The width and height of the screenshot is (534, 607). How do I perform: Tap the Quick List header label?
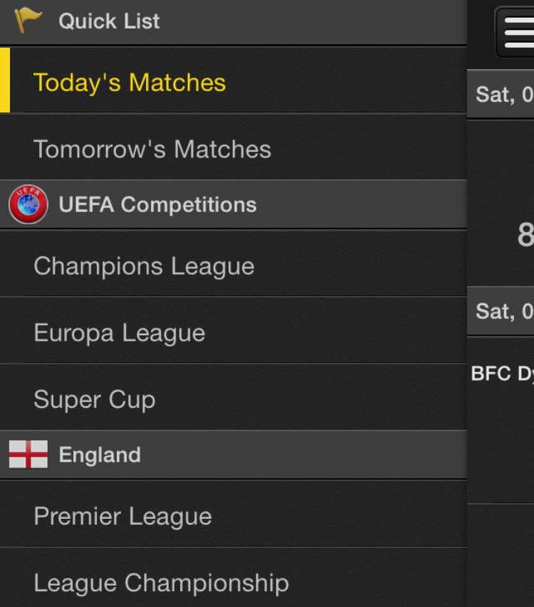(109, 21)
